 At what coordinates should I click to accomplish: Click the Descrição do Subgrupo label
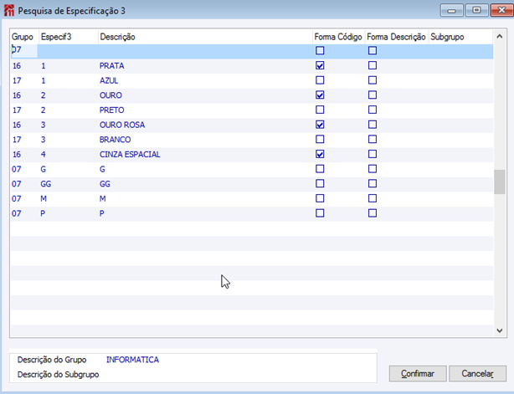58,375
